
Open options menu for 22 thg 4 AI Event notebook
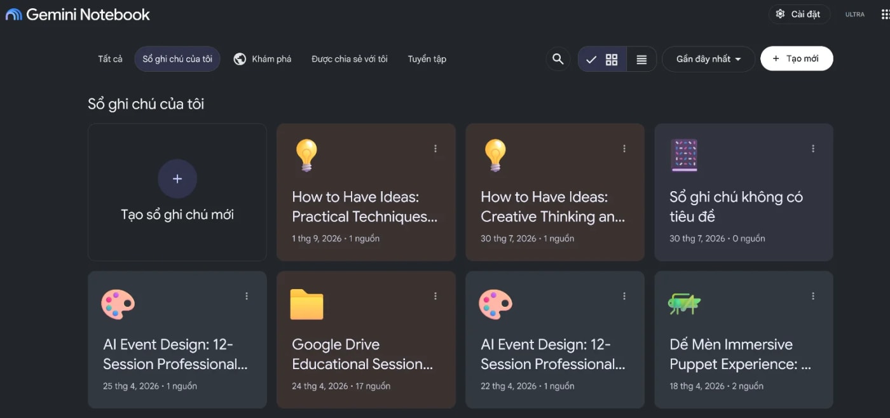pyautogui.click(x=624, y=296)
